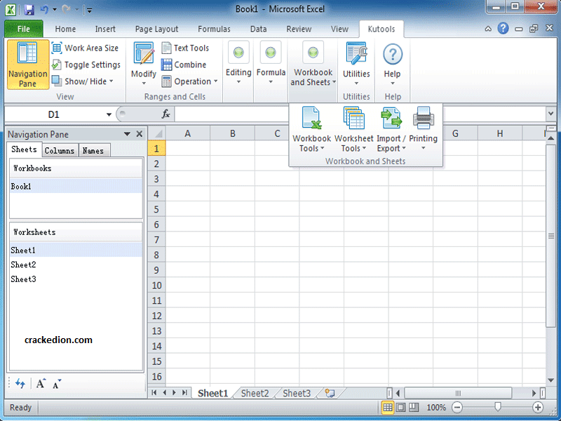Switch to the Formulas tab
This screenshot has width=561, height=421.
tap(214, 29)
